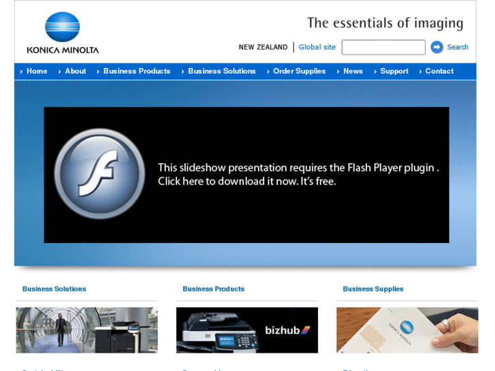This screenshot has width=495, height=371.
Task: Click the Business Solutions walkway thumbnail
Action: point(87,330)
